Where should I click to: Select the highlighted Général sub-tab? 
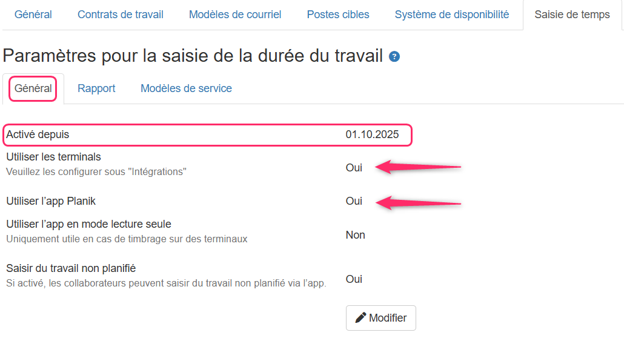pyautogui.click(x=33, y=88)
